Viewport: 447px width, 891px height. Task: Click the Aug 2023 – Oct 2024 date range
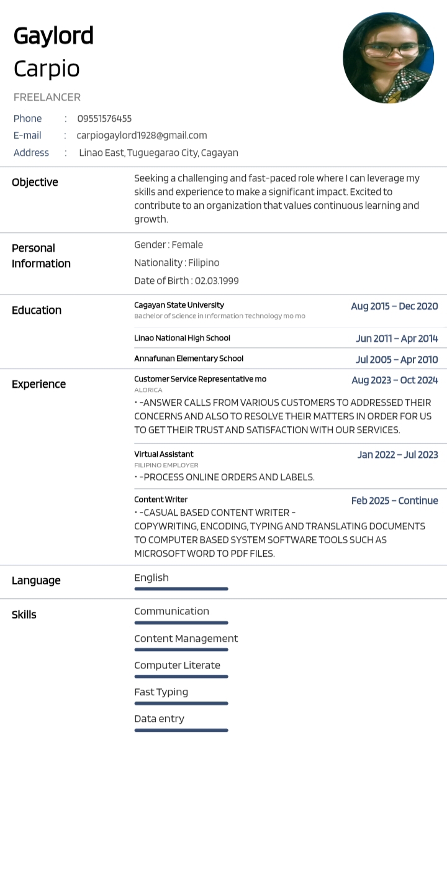pyautogui.click(x=394, y=380)
